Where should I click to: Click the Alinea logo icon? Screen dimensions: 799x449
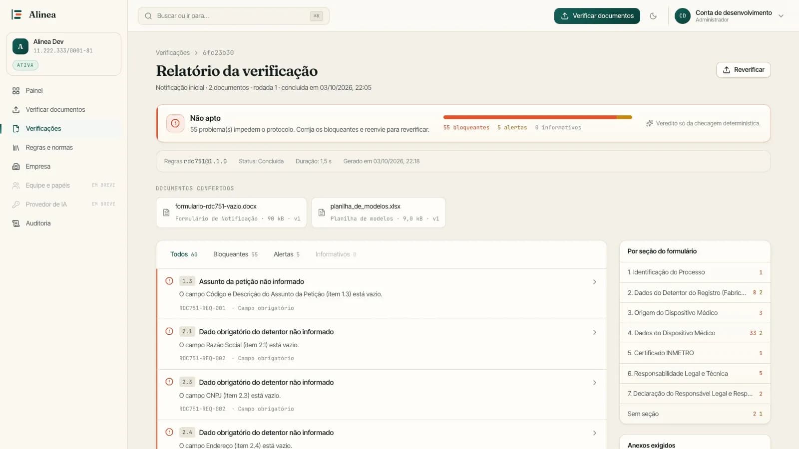point(16,14)
